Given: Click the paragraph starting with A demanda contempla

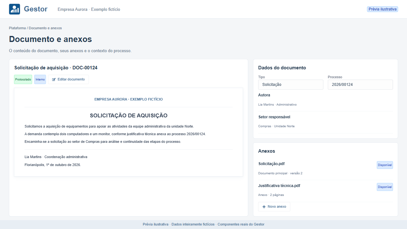Looking at the screenshot, I should pyautogui.click(x=115, y=134).
